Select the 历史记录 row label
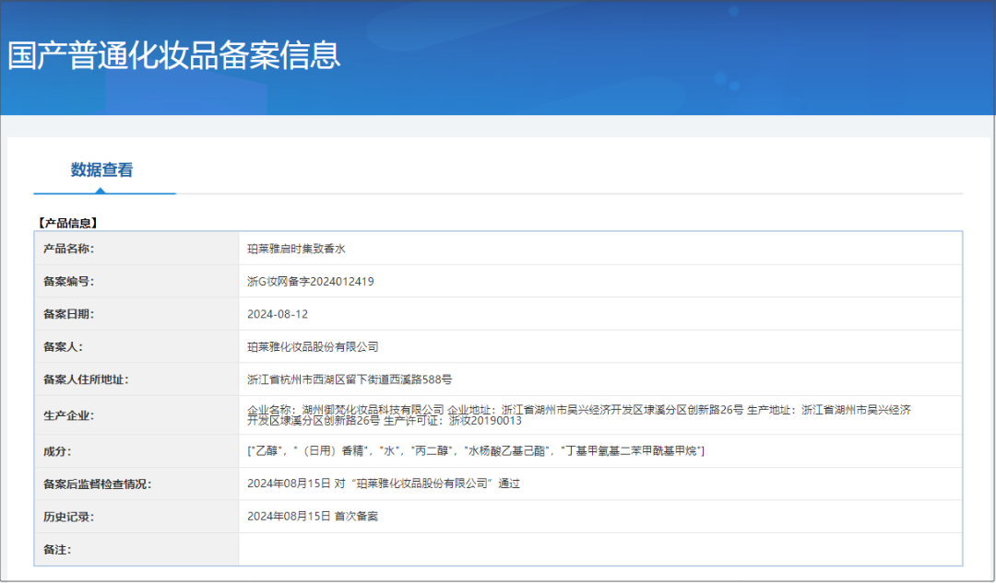 [x=69, y=517]
